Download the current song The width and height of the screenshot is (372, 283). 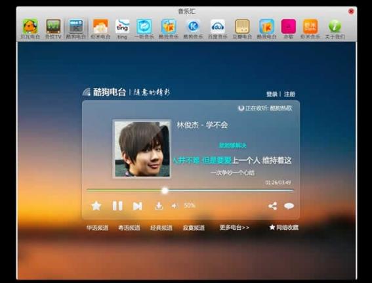click(159, 206)
